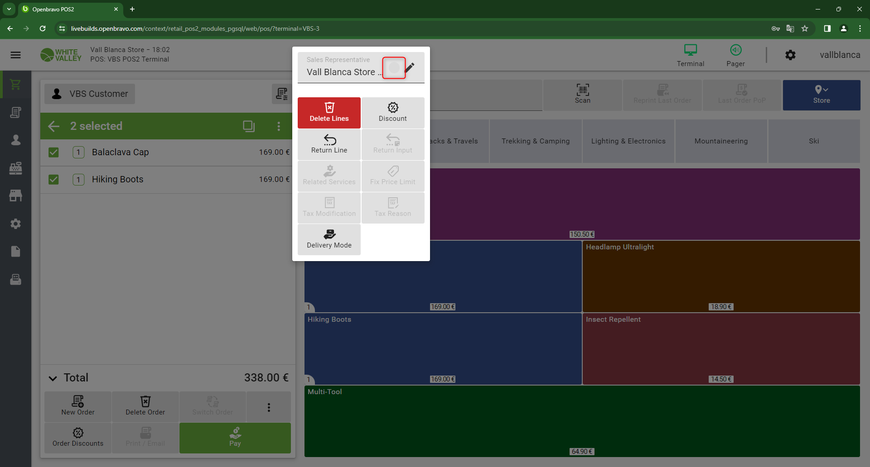The height and width of the screenshot is (467, 870).
Task: Open the saved passwords key icon
Action: pyautogui.click(x=776, y=29)
